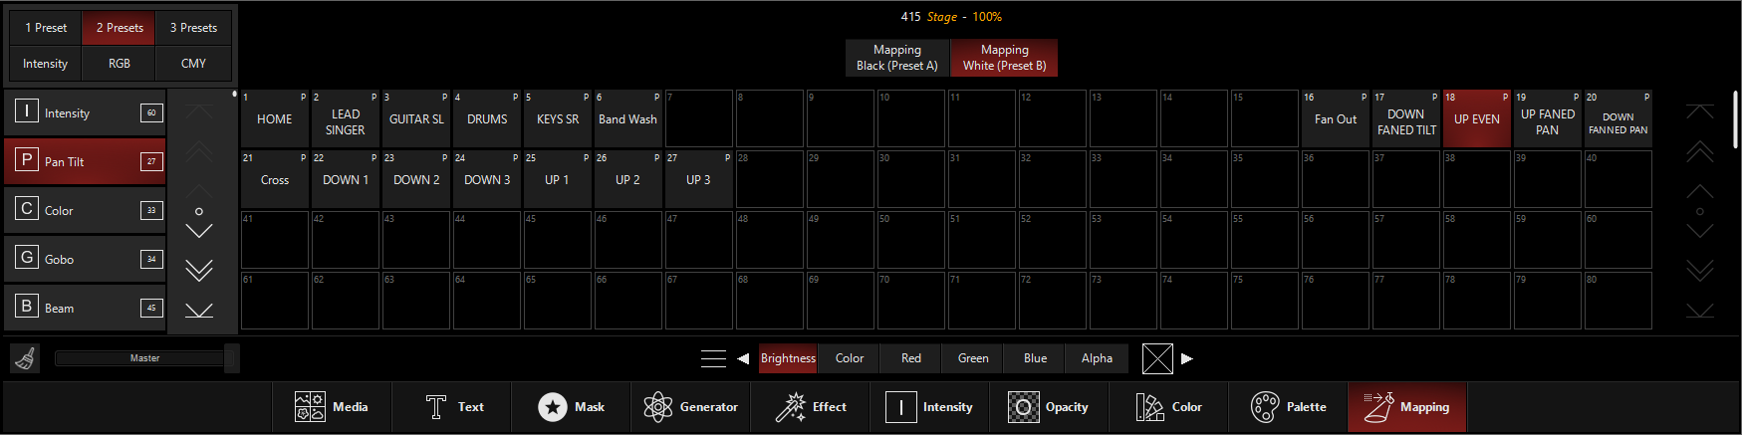1742x435 pixels.
Task: Switch the top mode to RGB
Action: pyautogui.click(x=120, y=63)
